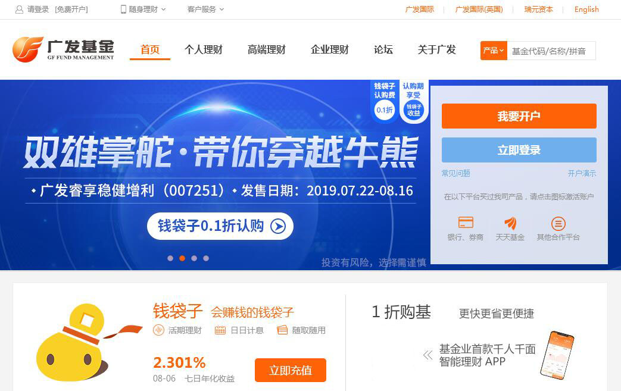621x391 pixels.
Task: Open the 个人理财 navigation tab
Action: coord(204,50)
